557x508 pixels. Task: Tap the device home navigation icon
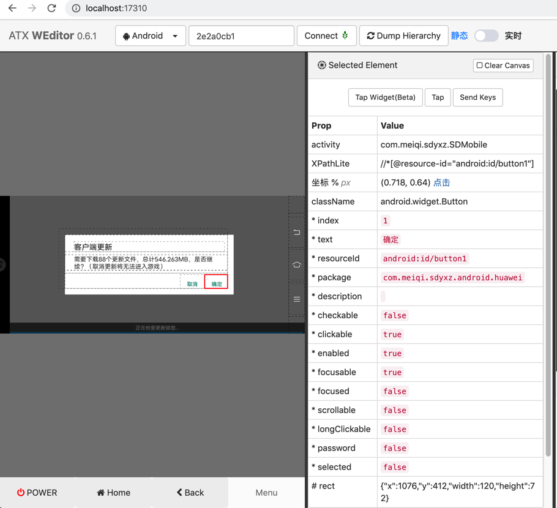(x=297, y=264)
